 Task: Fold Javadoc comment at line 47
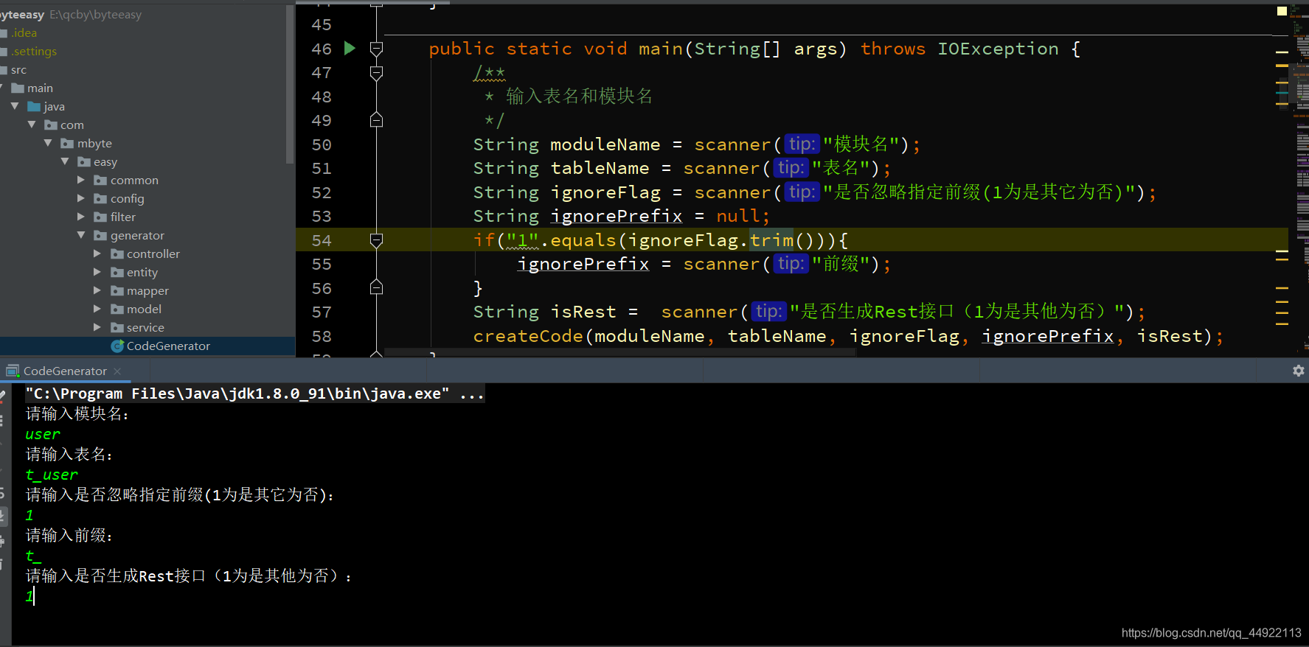[x=376, y=73]
